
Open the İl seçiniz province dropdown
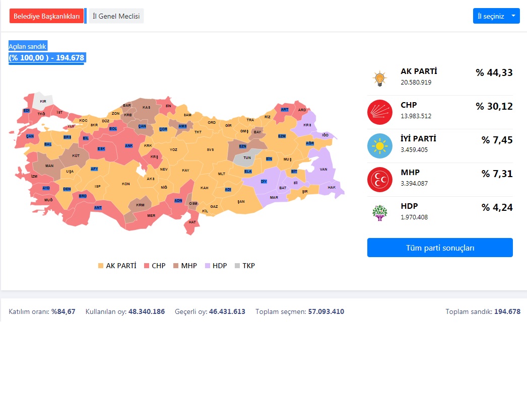(496, 16)
